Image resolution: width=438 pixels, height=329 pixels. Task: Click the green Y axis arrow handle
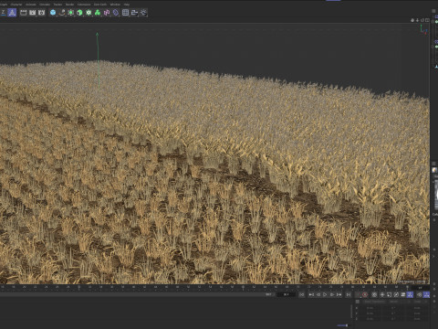coord(98,35)
